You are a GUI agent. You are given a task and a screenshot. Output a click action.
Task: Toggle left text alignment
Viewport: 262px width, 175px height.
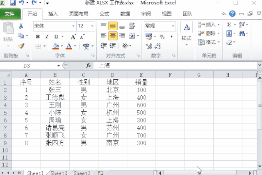pos(104,36)
